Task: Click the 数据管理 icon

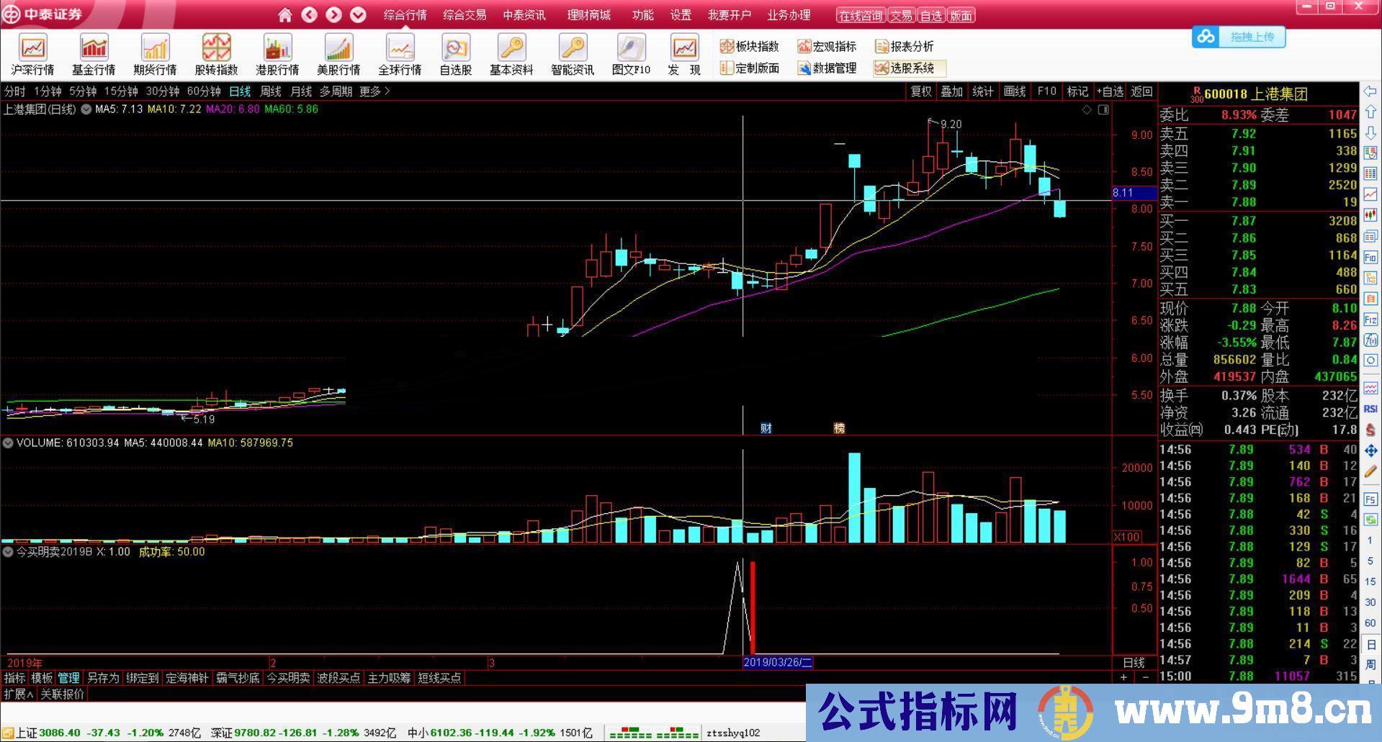Action: point(828,69)
